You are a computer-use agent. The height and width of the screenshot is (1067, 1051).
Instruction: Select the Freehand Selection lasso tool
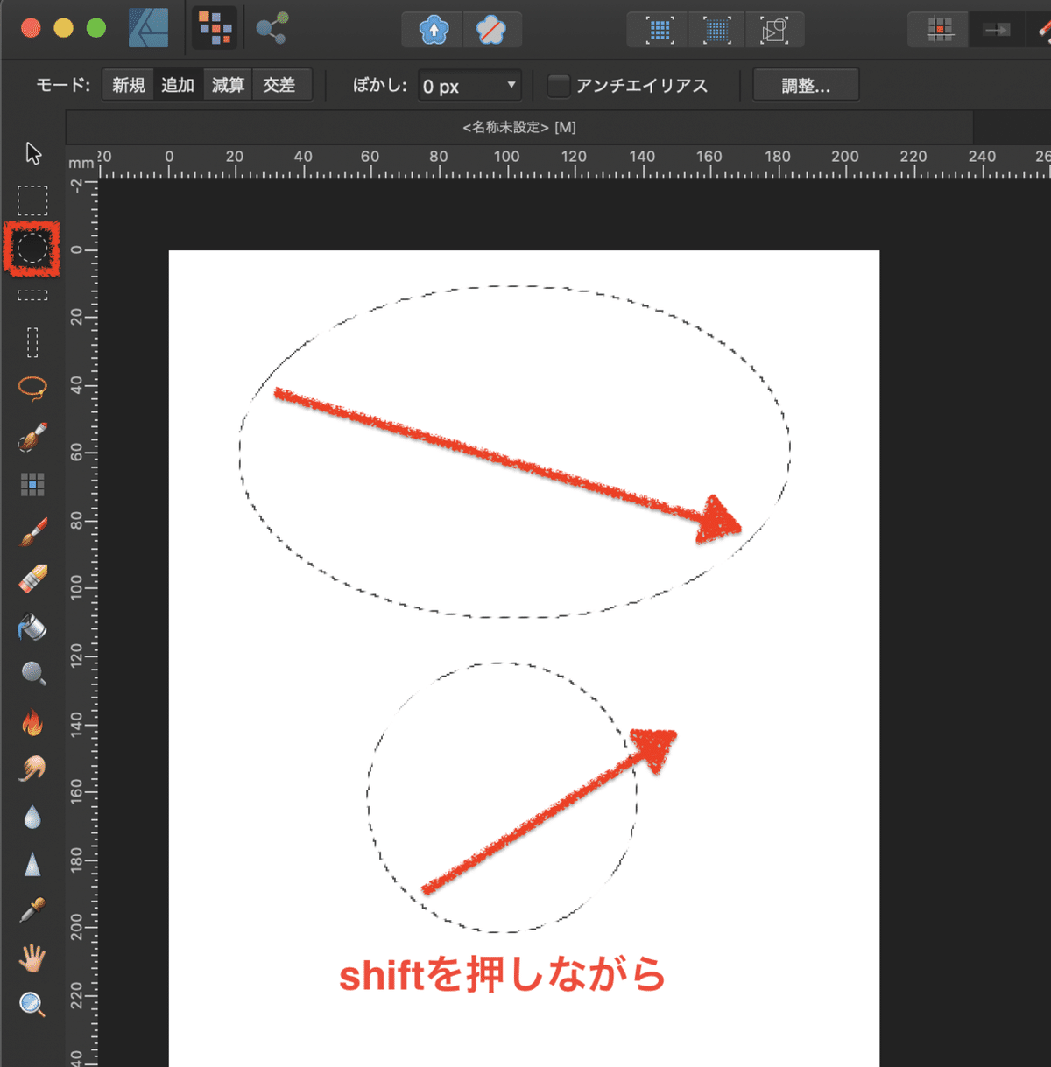[x=32, y=388]
